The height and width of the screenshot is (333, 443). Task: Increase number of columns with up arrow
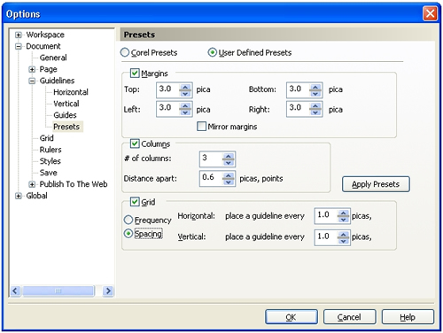(229, 156)
